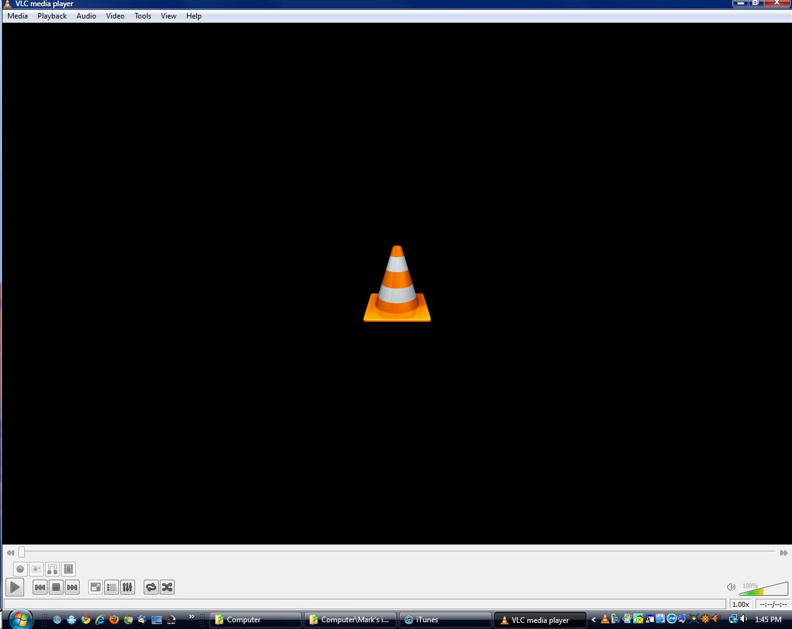Expand hidden Quick Launch items chevron
The width and height of the screenshot is (792, 629).
(x=191, y=617)
